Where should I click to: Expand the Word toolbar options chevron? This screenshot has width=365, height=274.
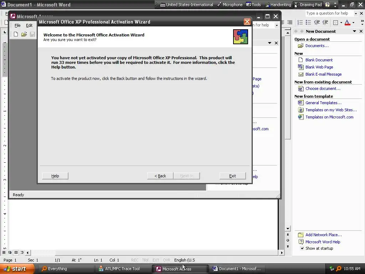click(x=362, y=22)
